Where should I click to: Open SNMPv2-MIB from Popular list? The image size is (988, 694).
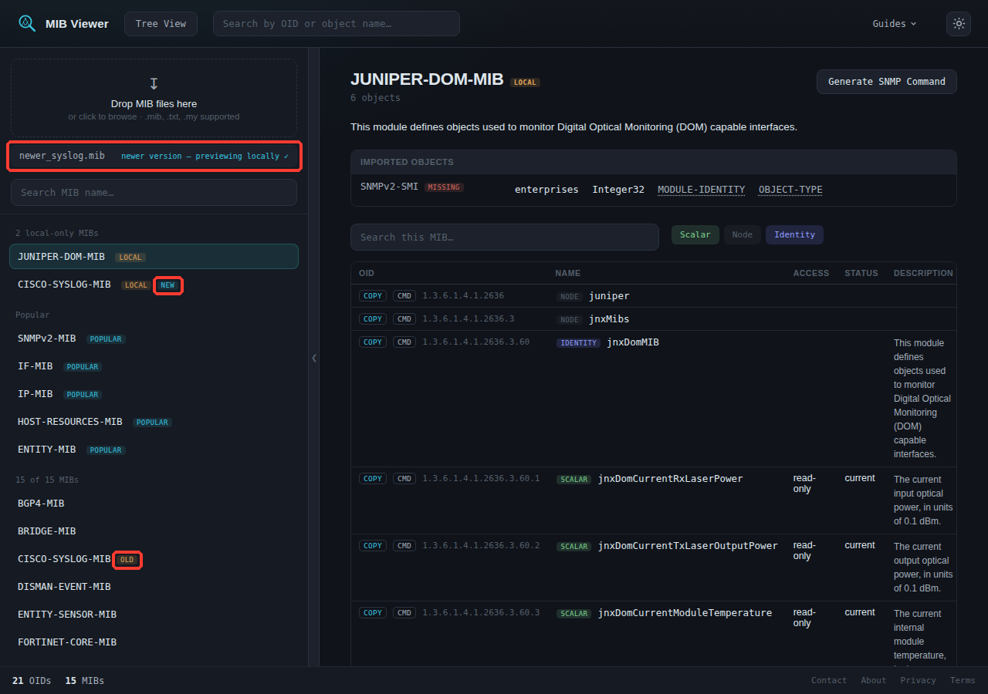click(x=154, y=339)
